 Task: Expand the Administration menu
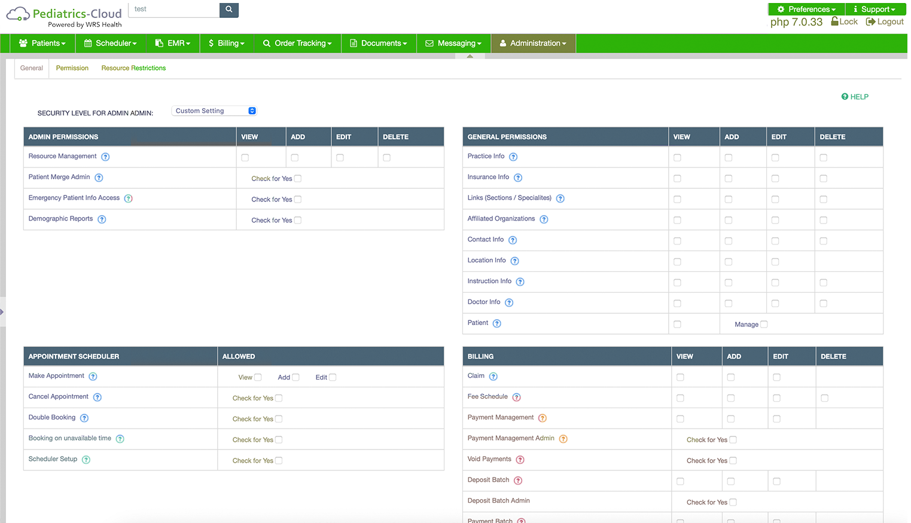coord(532,43)
